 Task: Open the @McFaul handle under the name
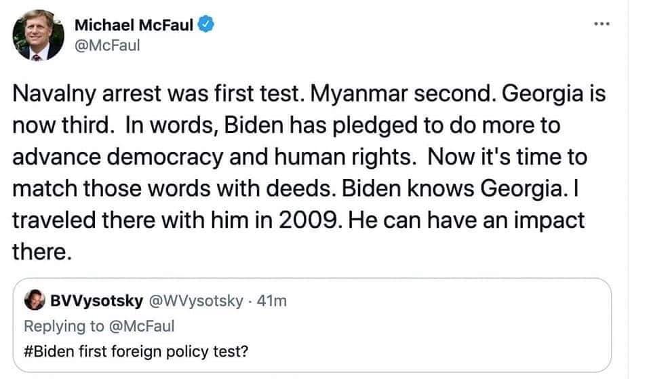(x=106, y=47)
